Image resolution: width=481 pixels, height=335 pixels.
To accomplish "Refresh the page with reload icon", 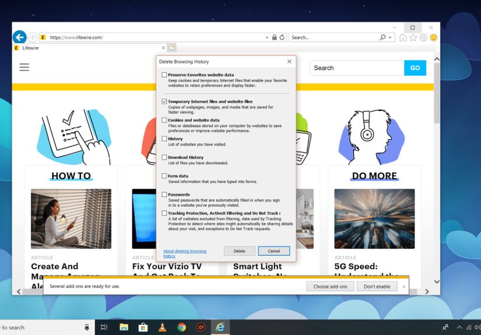I will (282, 37).
